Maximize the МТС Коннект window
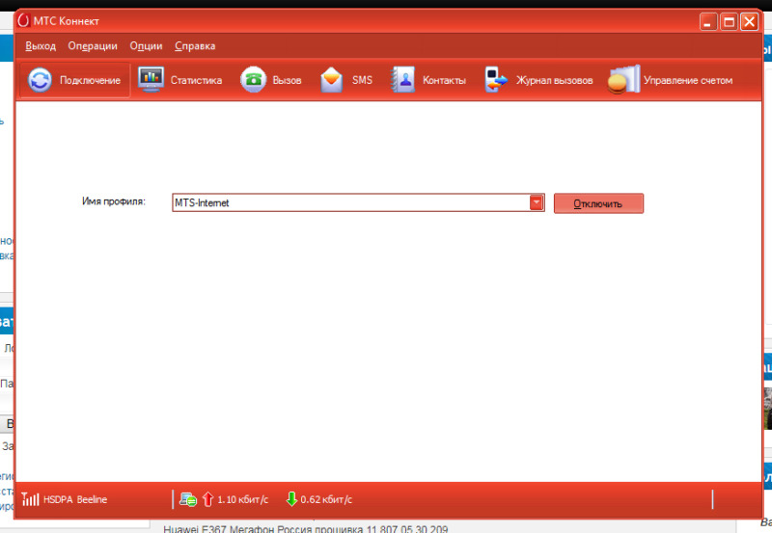The height and width of the screenshot is (533, 772). coord(729,21)
